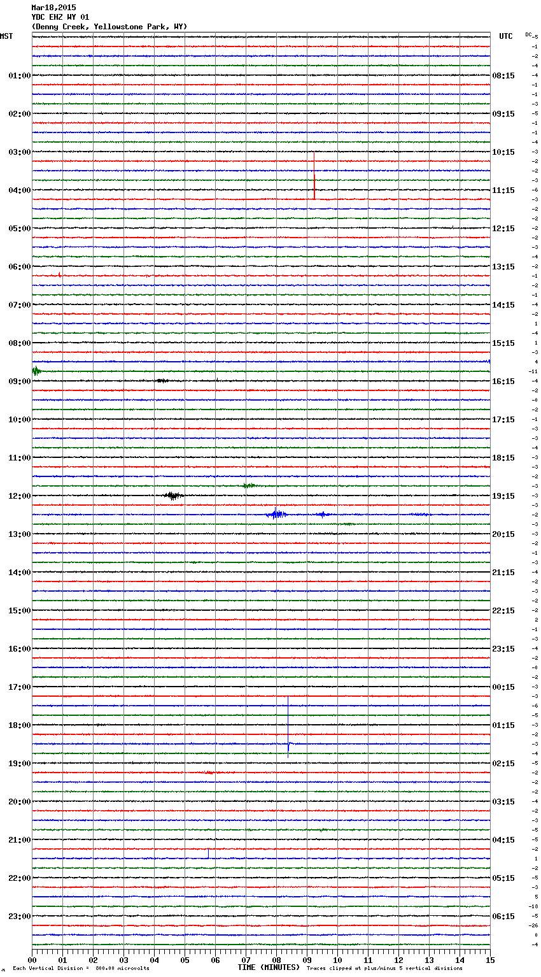Select the 04:00 MST hour label

tap(20, 190)
